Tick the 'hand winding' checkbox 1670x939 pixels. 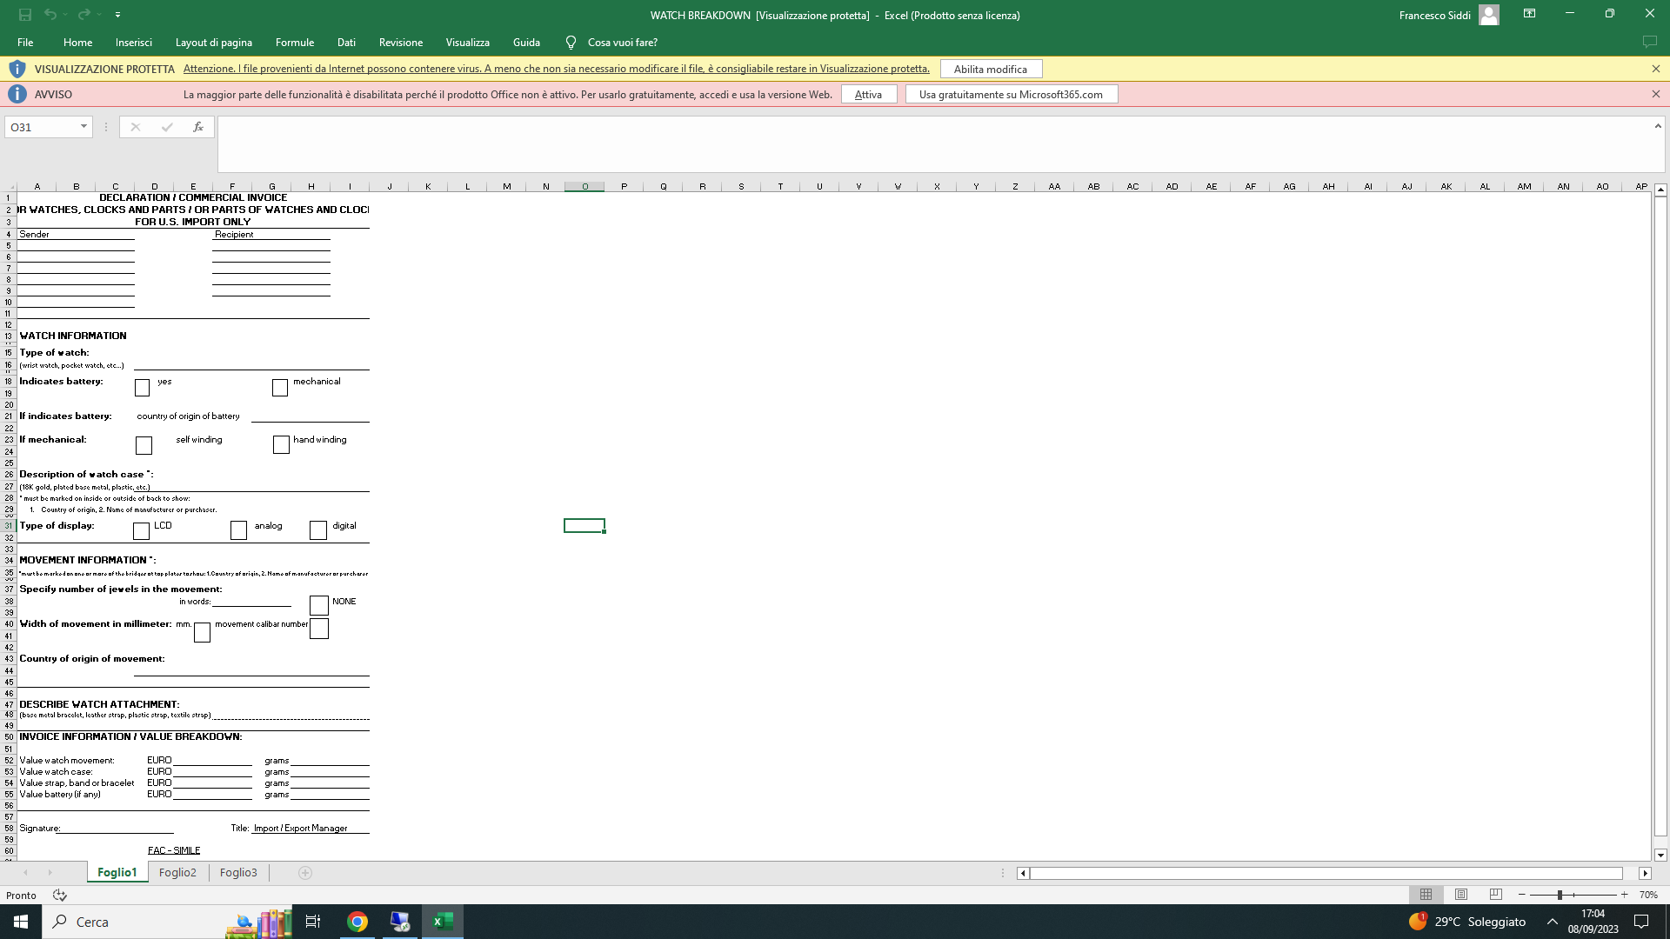[x=281, y=445]
